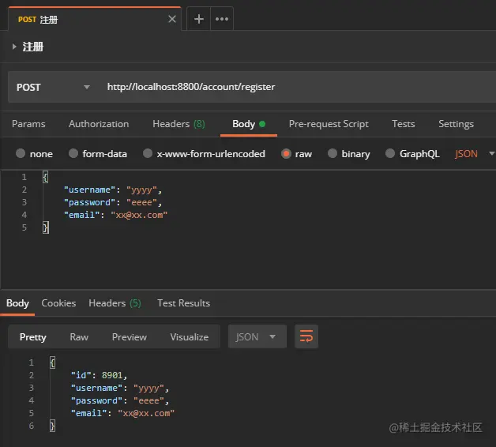Select the raw body type
496x447 pixels.
[296, 154]
